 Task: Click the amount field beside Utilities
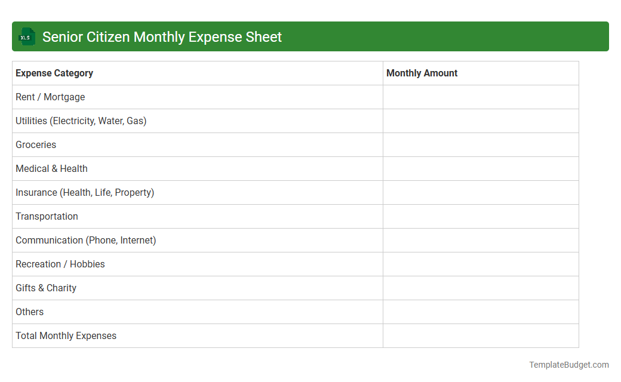coord(481,121)
